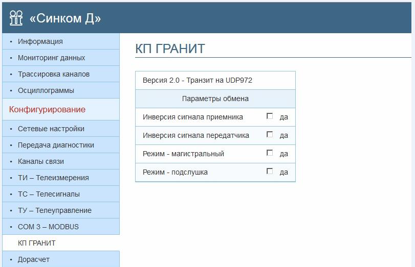Open COM 3 – MODBUS settings
The height and width of the screenshot is (267, 415).
click(48, 227)
